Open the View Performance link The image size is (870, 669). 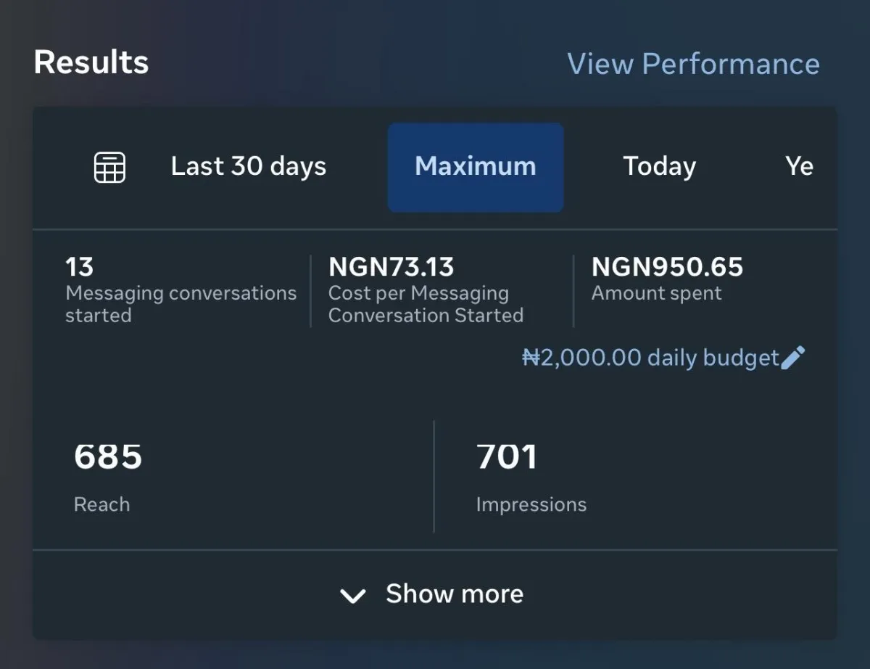pos(693,64)
